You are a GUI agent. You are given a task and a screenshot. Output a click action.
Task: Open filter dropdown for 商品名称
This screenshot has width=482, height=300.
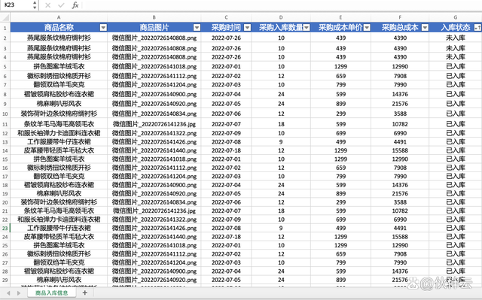103,28
